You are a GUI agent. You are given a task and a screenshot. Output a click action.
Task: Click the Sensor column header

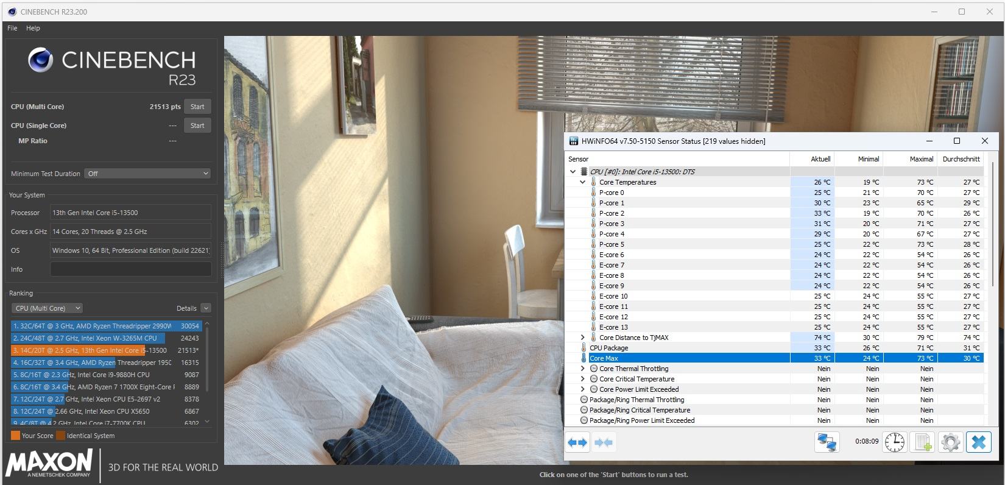677,159
